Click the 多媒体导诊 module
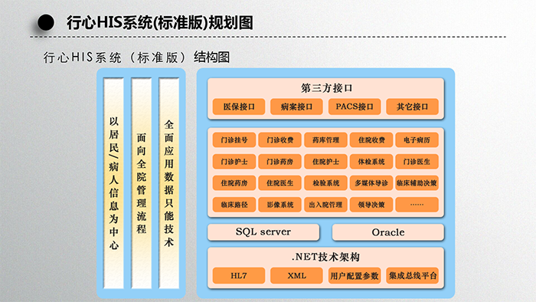Screen dimensions: 536x302 tap(371, 183)
